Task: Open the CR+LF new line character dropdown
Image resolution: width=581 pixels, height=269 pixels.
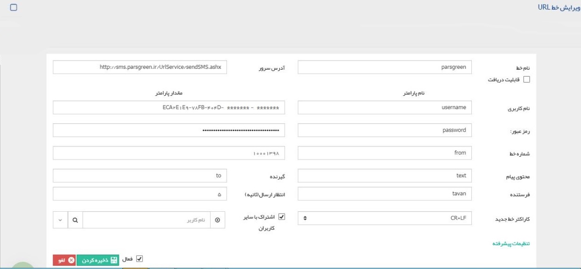Action: [x=384, y=219]
